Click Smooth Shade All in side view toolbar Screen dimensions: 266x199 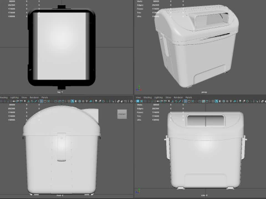point(217,101)
